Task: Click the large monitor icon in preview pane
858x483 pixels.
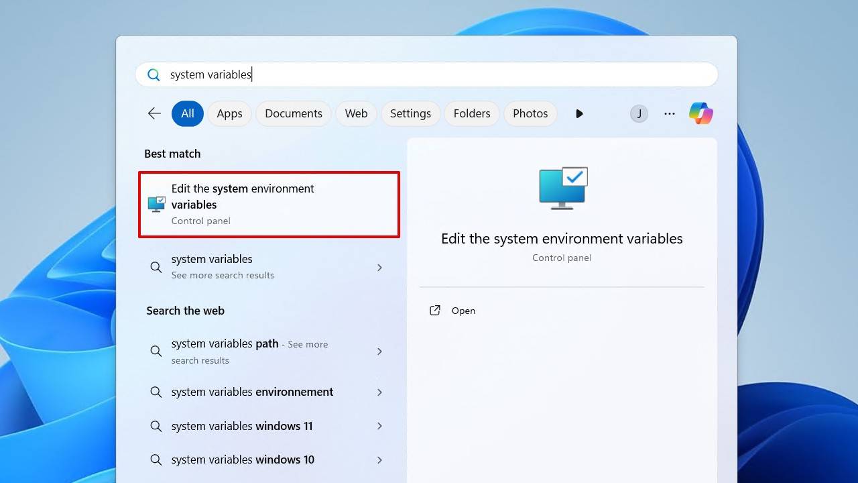Action: tap(563, 188)
